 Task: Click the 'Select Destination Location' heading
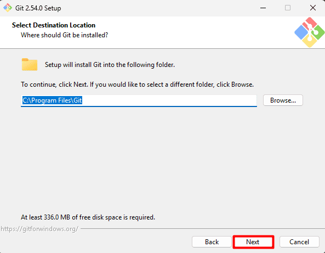click(54, 25)
